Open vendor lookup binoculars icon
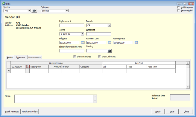This screenshot has height=117, width=196. coord(34,11)
